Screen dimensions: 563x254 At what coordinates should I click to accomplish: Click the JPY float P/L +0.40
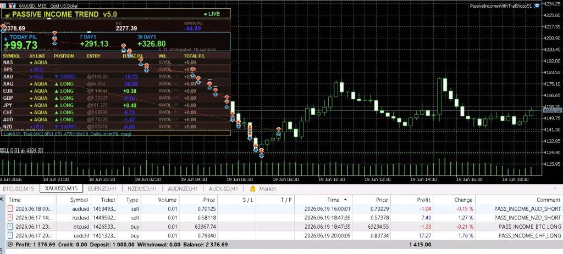pyautogui.click(x=130, y=105)
